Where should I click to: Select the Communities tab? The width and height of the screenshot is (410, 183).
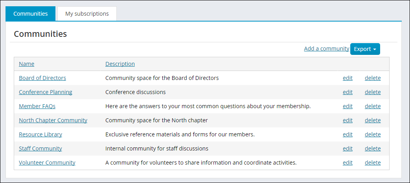[31, 14]
